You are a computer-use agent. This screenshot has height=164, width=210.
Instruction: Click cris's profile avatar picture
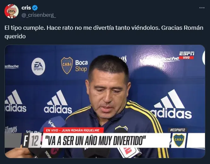(x=11, y=11)
